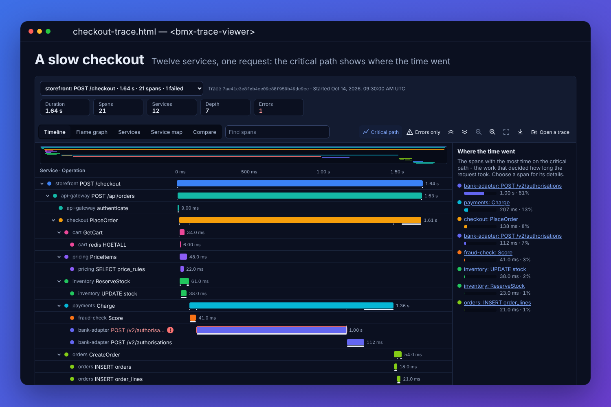Click the red error badge on bank-adapter span
This screenshot has width=611, height=407.
click(170, 330)
